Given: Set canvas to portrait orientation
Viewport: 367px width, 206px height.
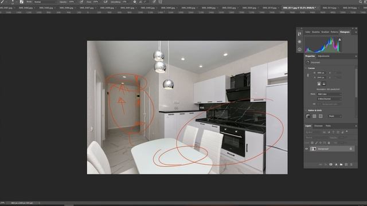Looking at the screenshot, I should [x=319, y=84].
